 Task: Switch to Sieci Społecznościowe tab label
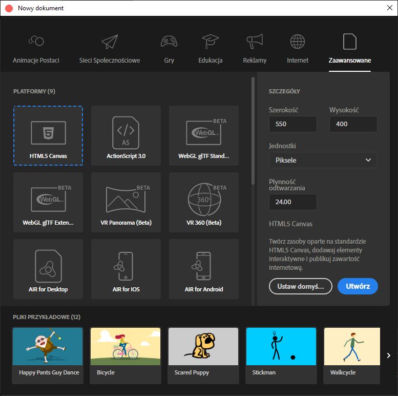[x=110, y=60]
